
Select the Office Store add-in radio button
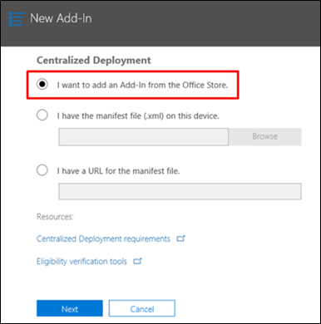click(42, 84)
